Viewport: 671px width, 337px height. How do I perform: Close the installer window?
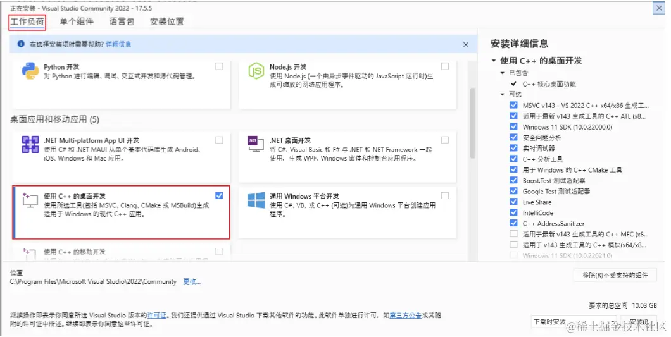click(658, 8)
